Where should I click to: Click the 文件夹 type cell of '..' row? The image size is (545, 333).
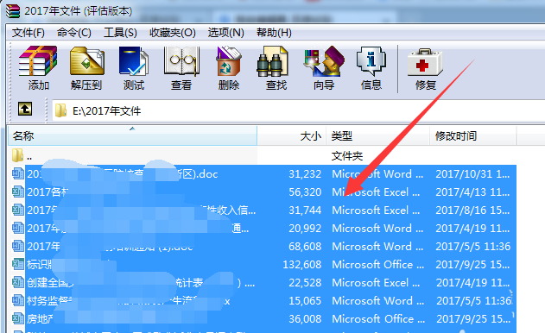347,156
